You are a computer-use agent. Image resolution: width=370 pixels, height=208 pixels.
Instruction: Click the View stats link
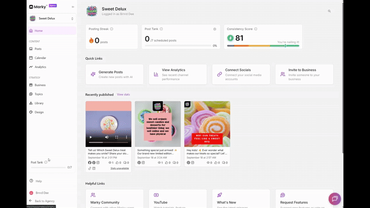[123, 95]
